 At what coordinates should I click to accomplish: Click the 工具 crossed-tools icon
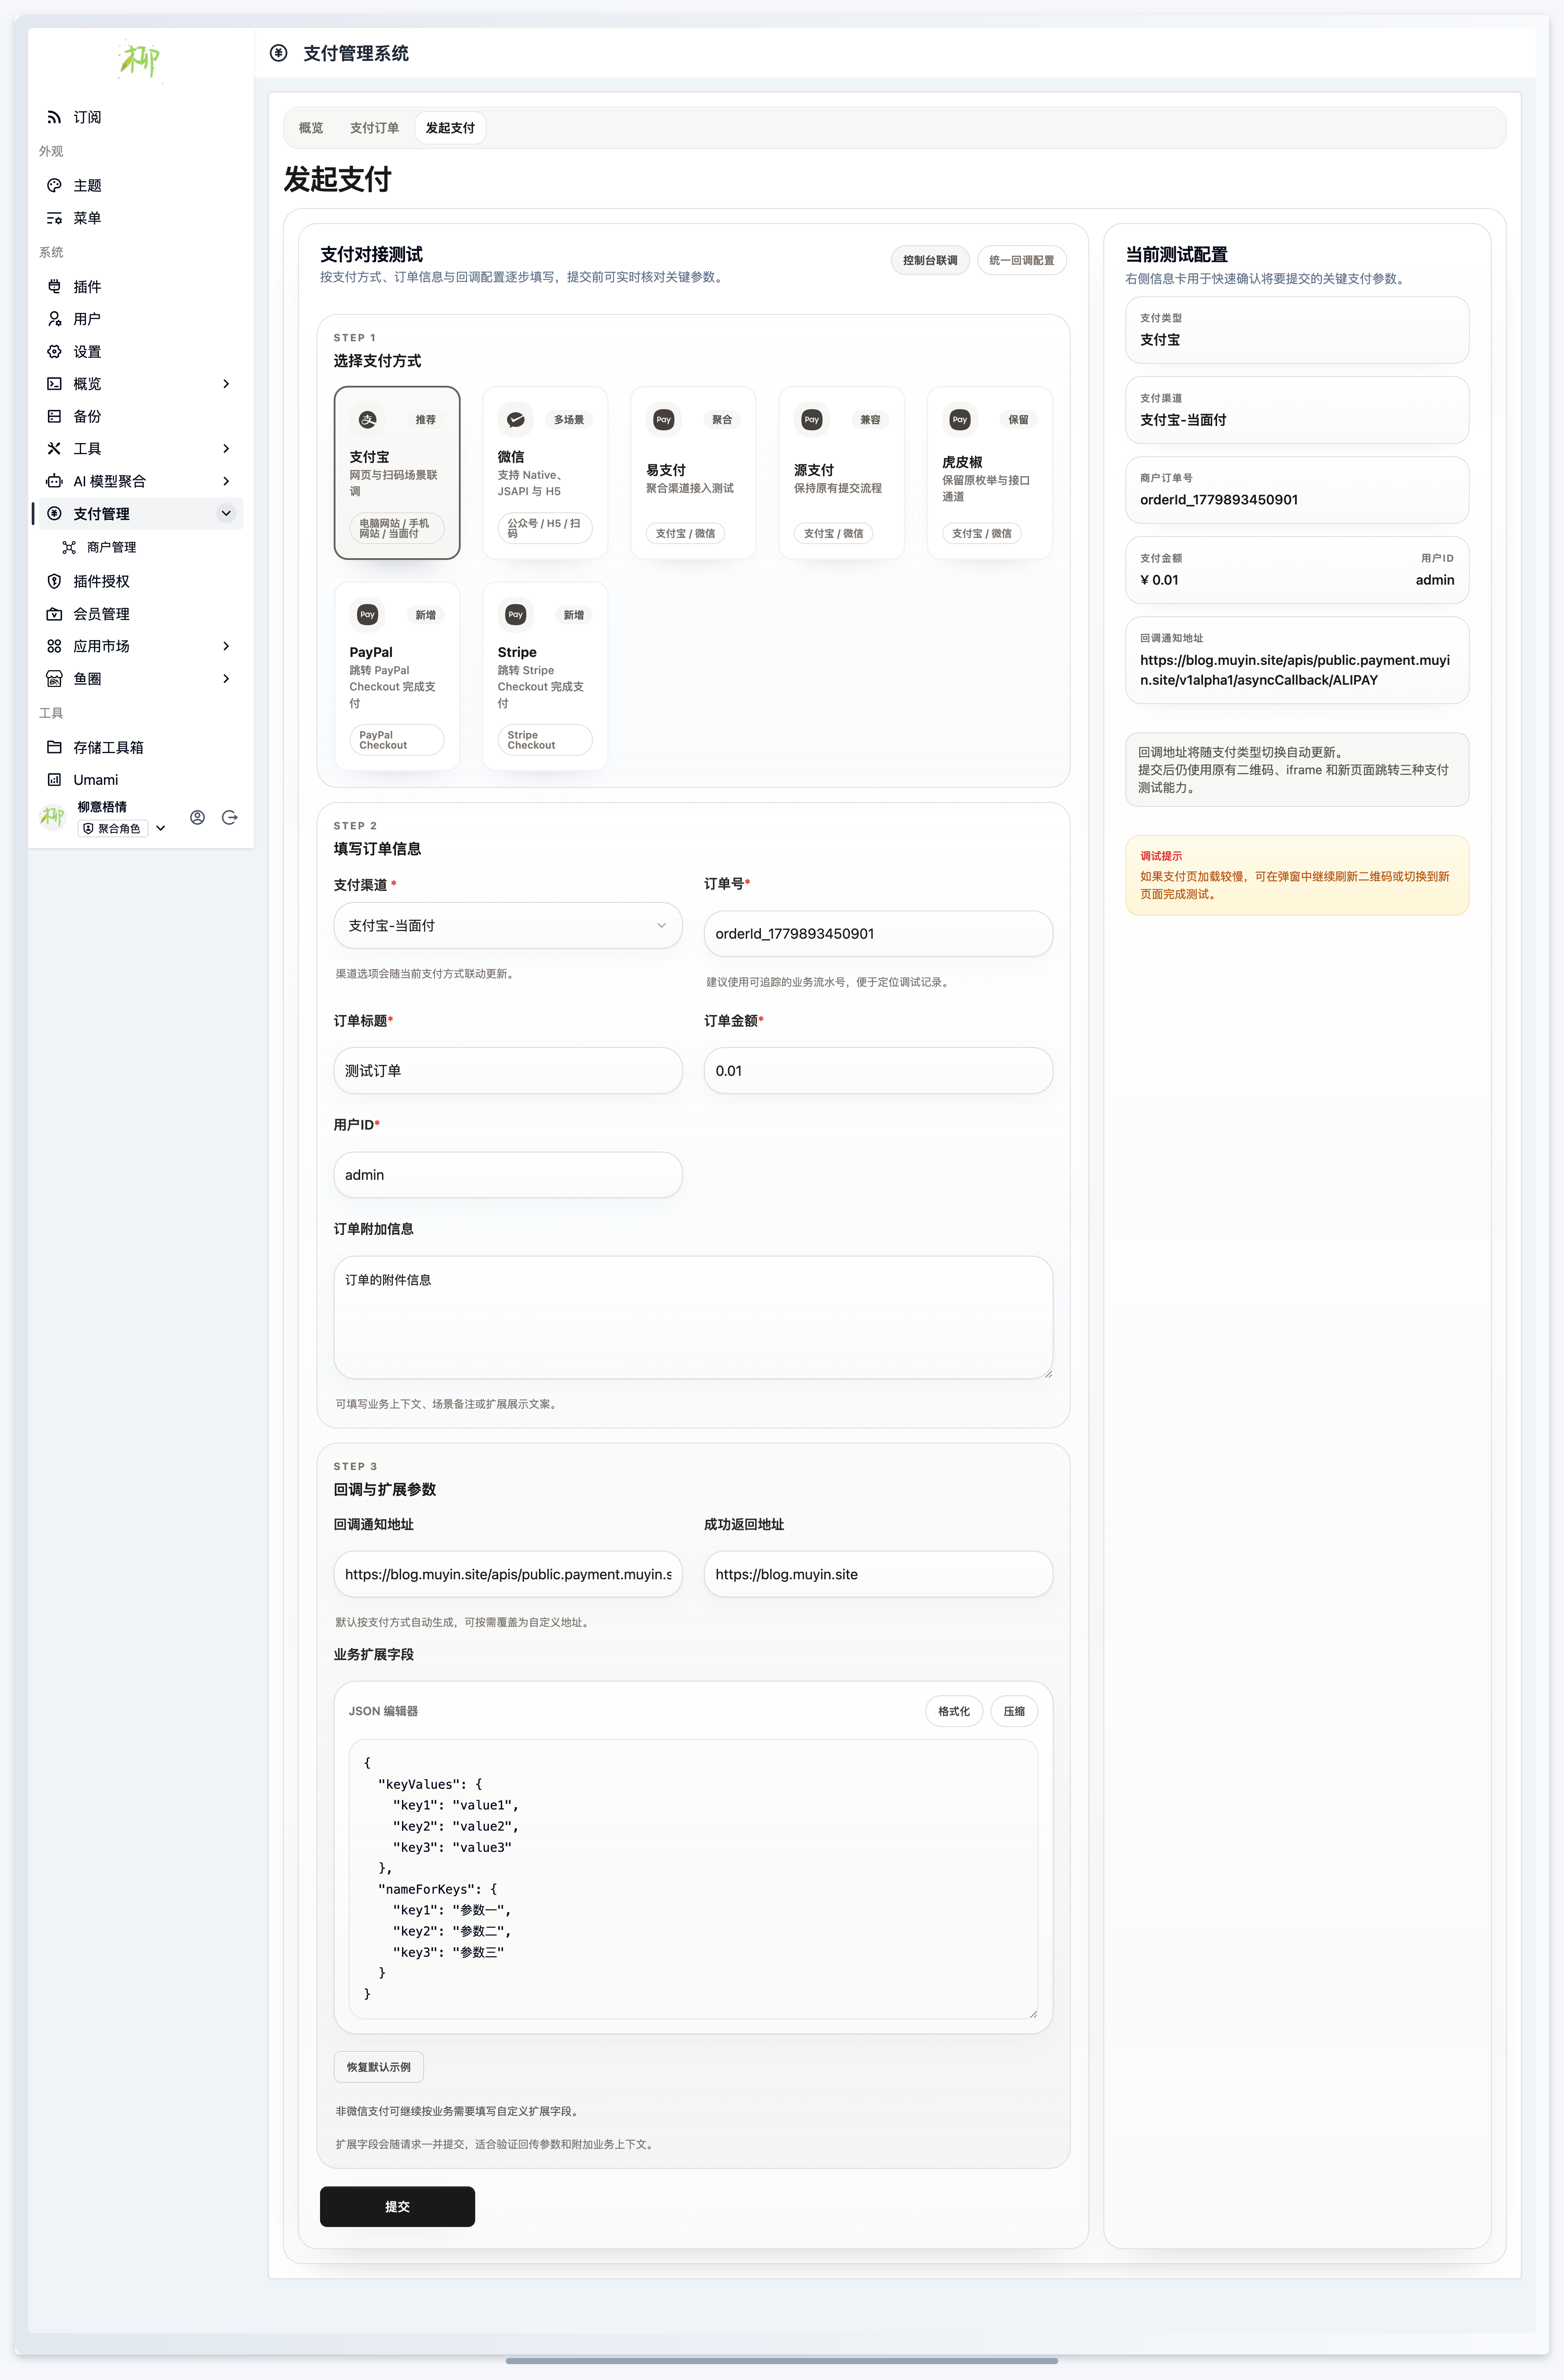[54, 448]
